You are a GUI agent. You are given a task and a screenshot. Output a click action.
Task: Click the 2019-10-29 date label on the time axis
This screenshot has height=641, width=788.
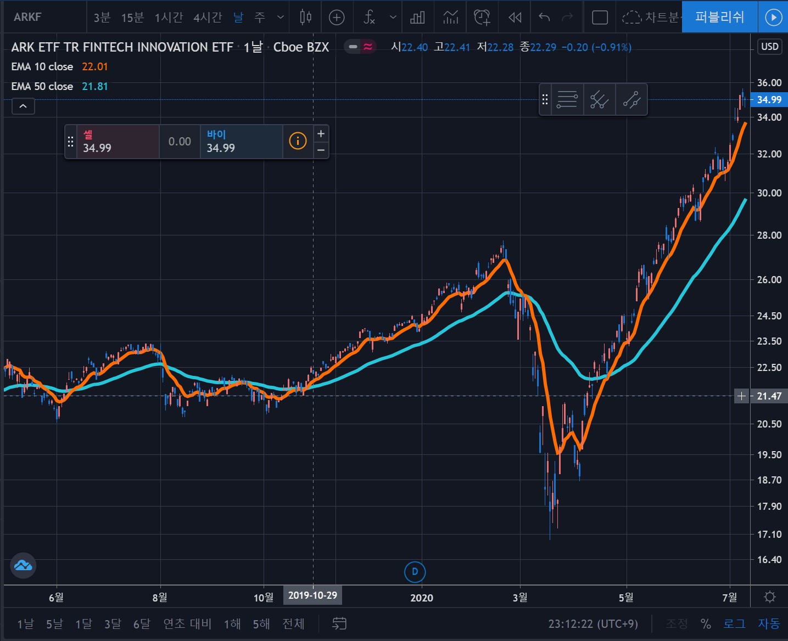pos(312,595)
